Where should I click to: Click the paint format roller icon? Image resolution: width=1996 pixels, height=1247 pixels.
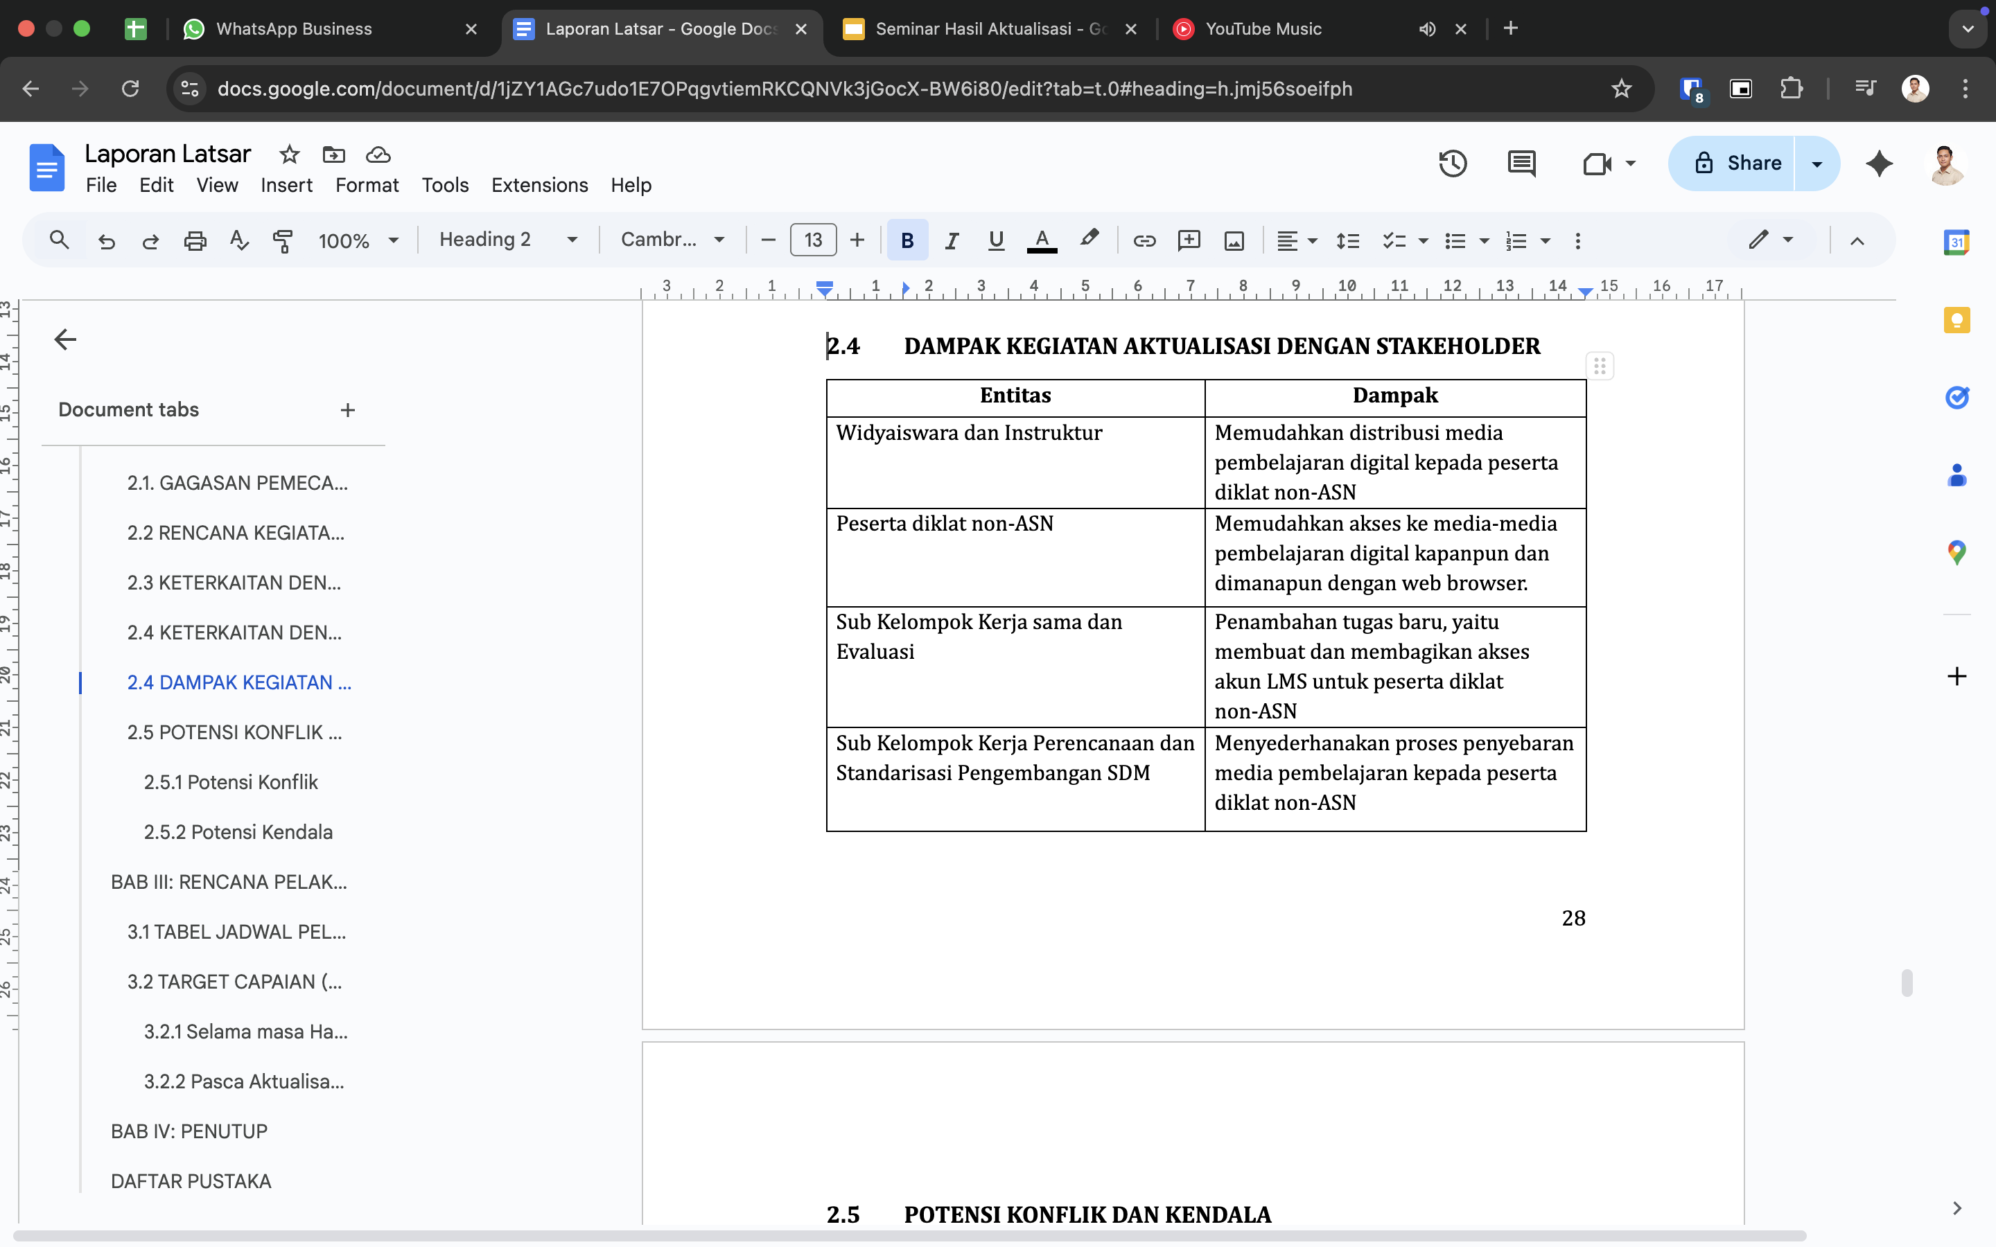(x=283, y=241)
